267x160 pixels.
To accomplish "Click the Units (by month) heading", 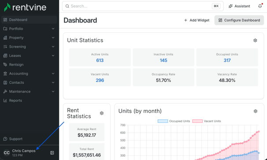I will coord(140,111).
